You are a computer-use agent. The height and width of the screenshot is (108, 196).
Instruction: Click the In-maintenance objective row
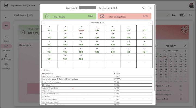[x=97, y=99]
